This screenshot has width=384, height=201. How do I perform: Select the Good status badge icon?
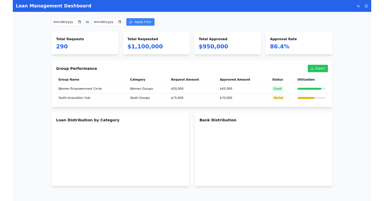(x=277, y=88)
